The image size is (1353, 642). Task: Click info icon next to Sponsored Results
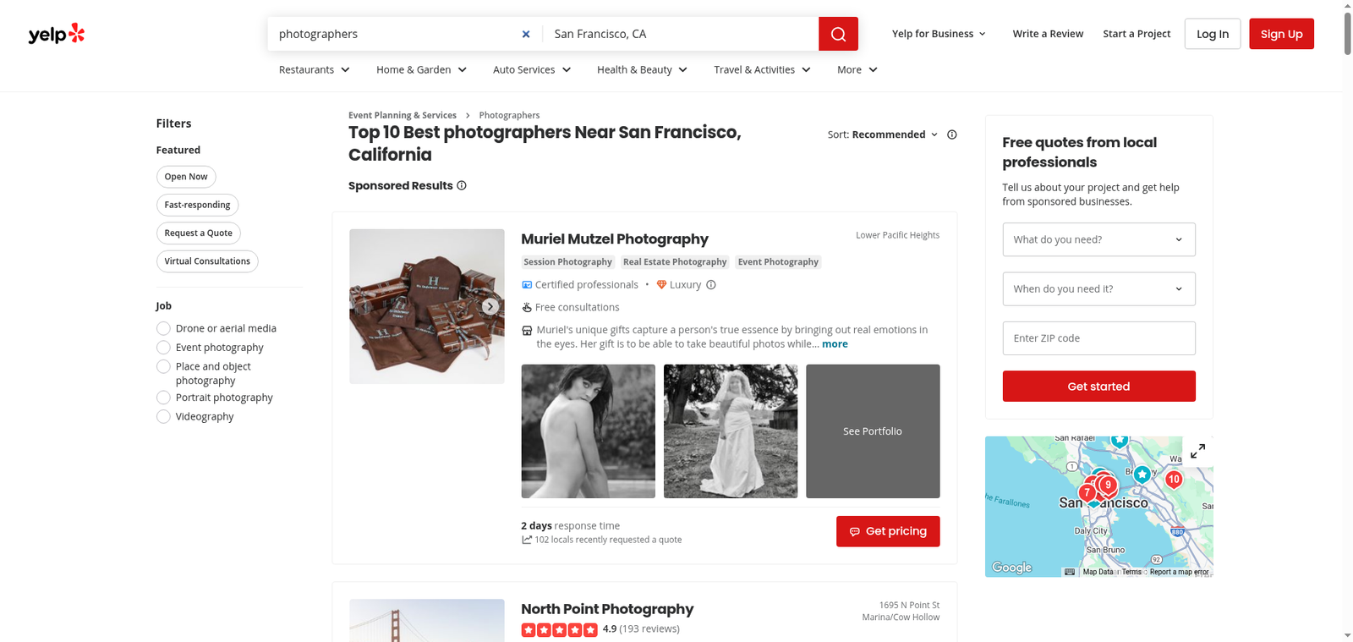(x=462, y=185)
